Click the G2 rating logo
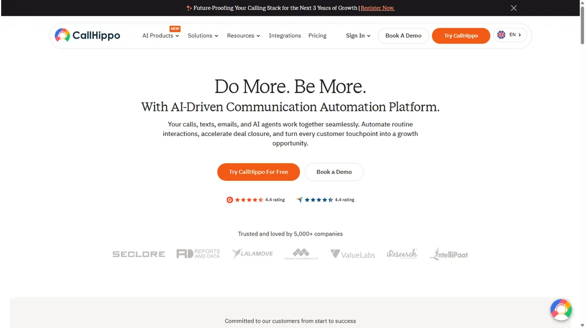This screenshot has width=587, height=328. coord(230,200)
